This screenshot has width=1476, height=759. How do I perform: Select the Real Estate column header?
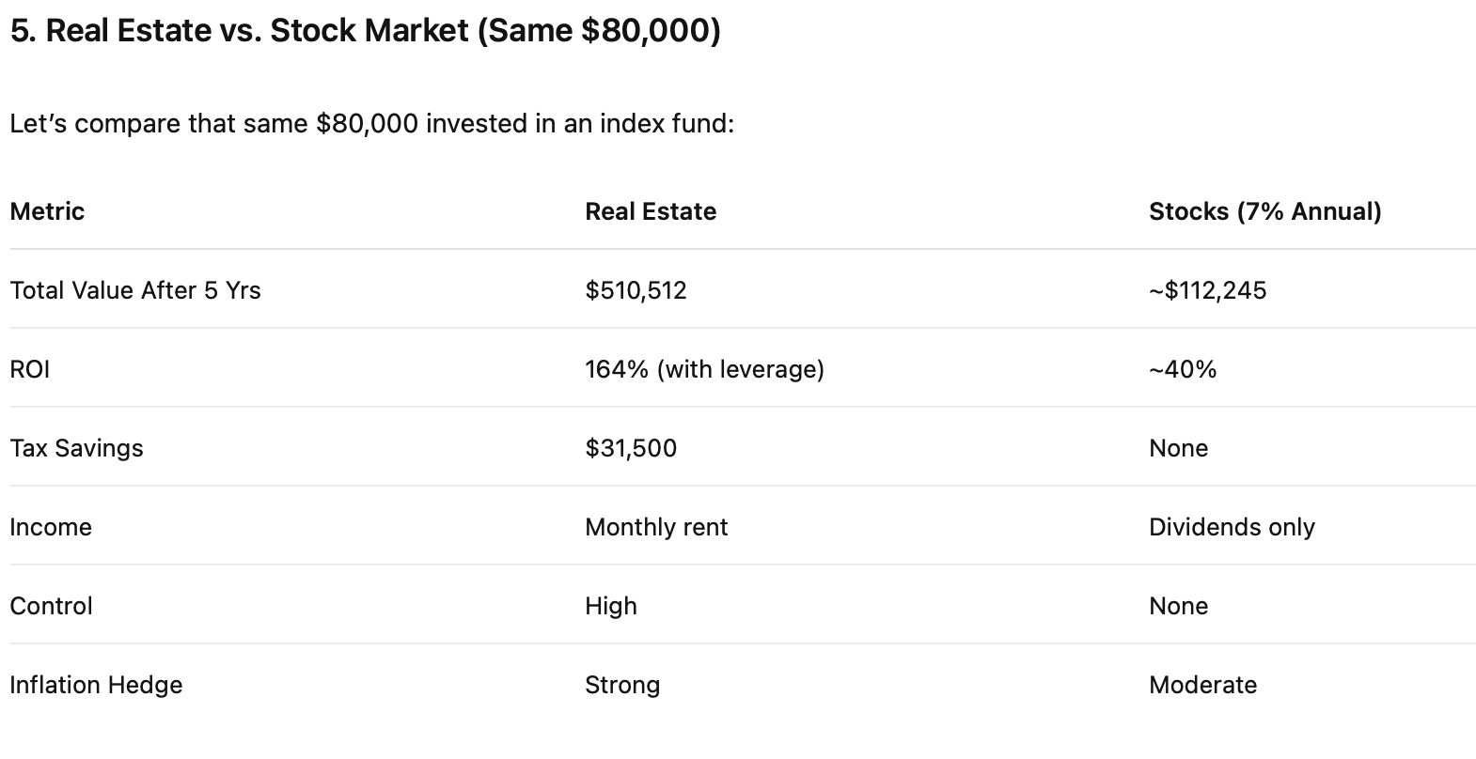pyautogui.click(x=651, y=211)
